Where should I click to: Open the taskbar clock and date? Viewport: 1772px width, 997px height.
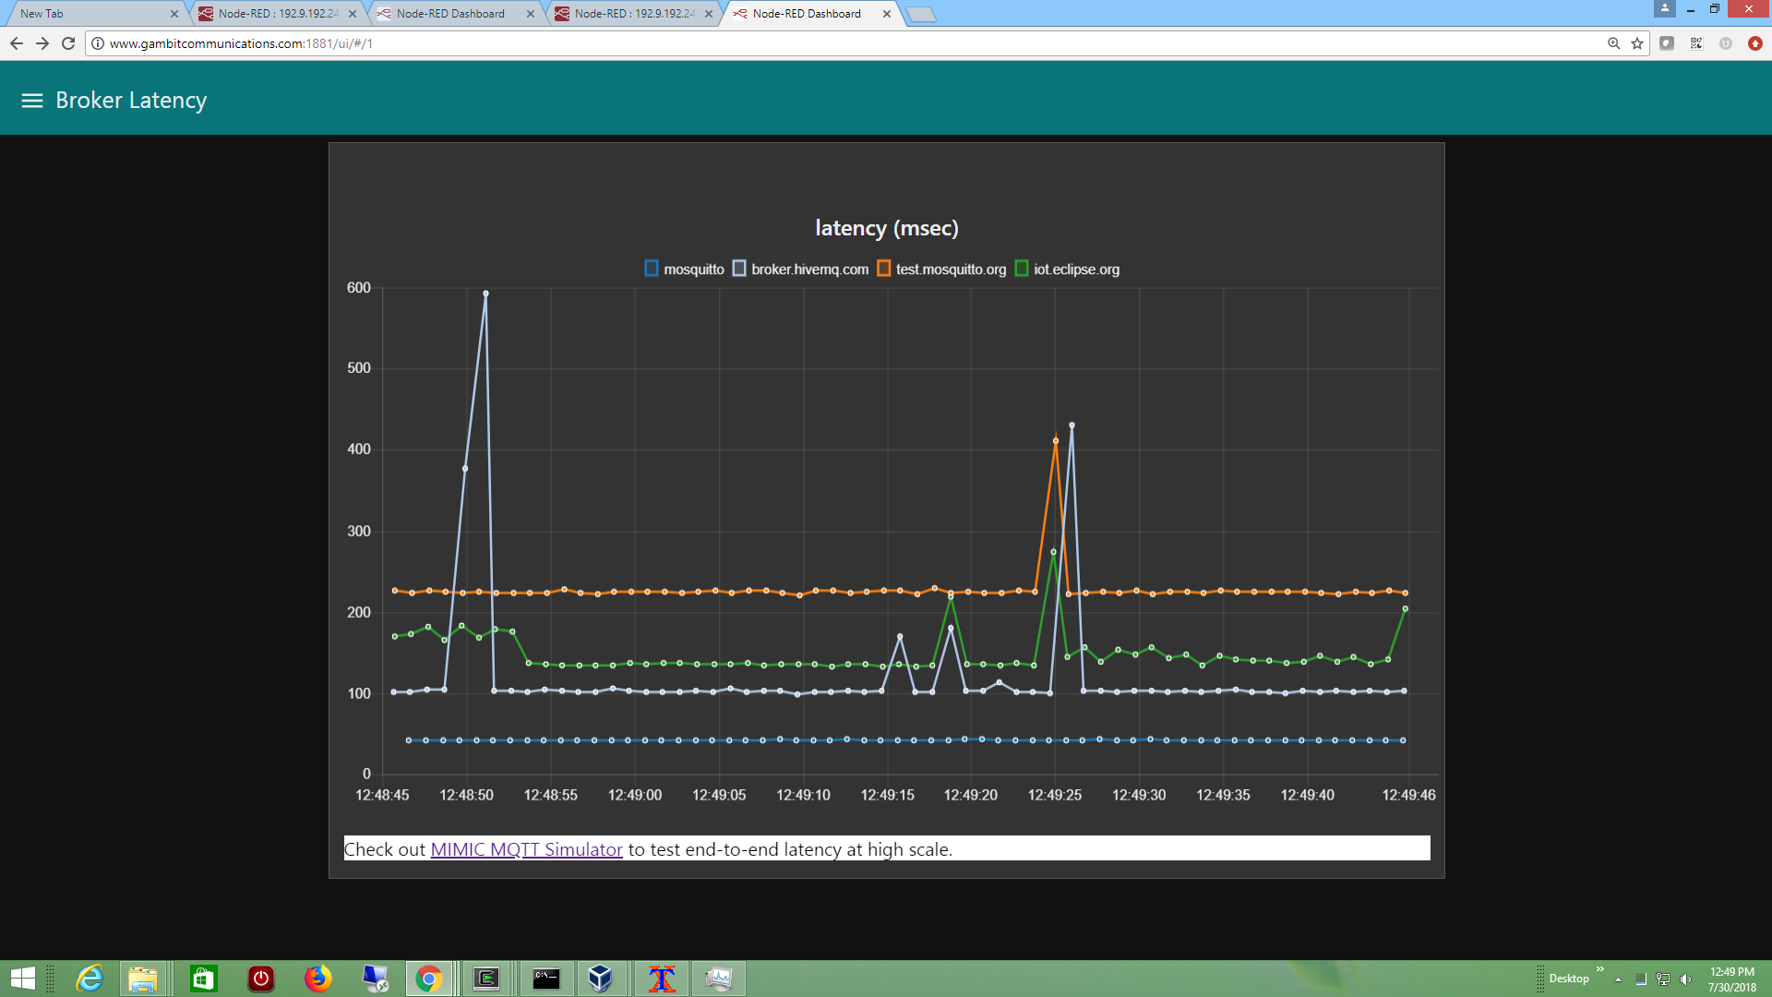(x=1732, y=979)
